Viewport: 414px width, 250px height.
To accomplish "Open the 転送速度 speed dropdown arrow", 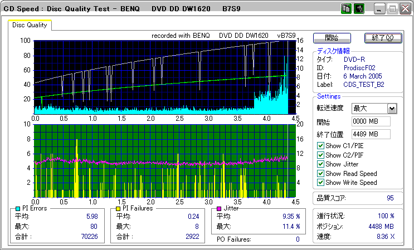I will (x=392, y=109).
